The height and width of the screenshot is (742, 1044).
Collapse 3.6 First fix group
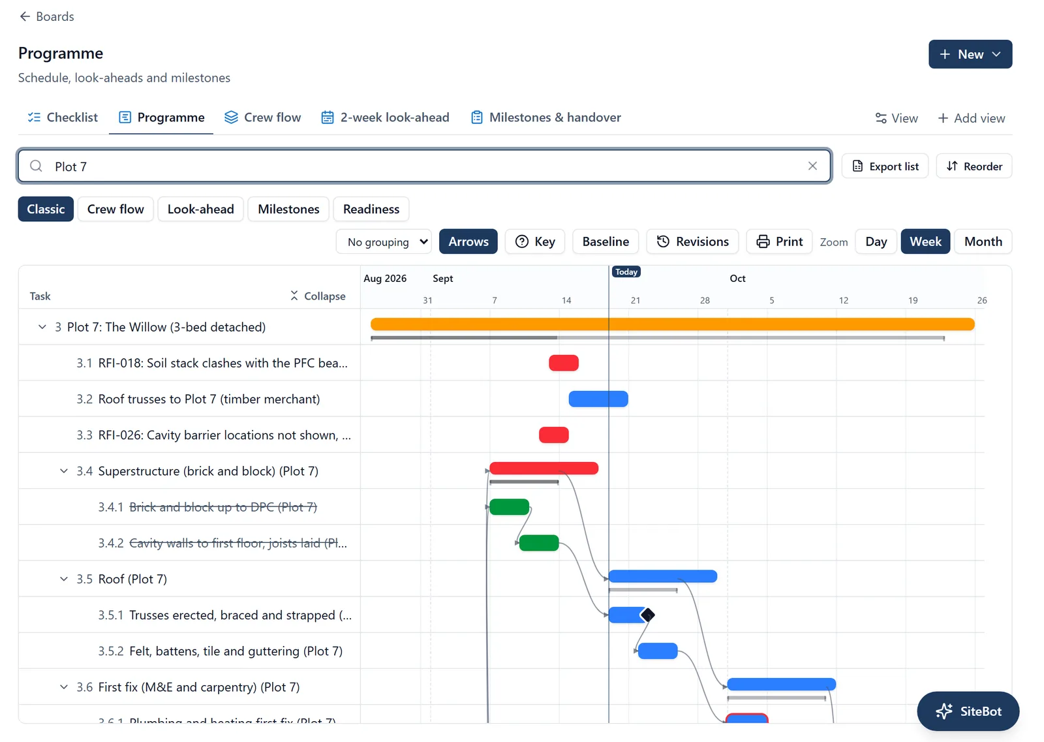click(64, 687)
